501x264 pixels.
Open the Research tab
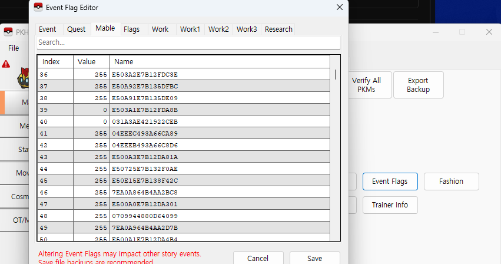tap(277, 29)
